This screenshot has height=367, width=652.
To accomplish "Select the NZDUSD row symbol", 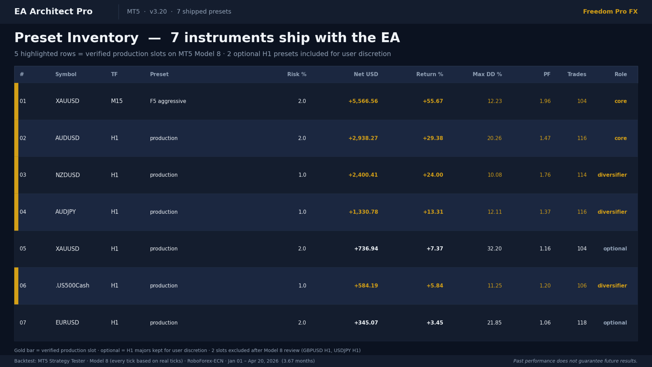I will coord(68,175).
